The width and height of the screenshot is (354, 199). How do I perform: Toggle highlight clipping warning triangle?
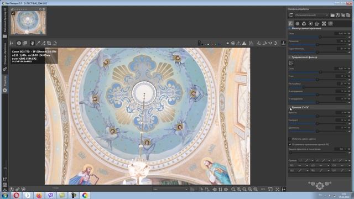point(244,43)
